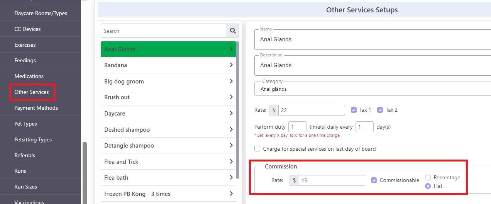Viewport: 491px width, 204px height.
Task: Click the chevron next to Flea bath
Action: click(231, 177)
